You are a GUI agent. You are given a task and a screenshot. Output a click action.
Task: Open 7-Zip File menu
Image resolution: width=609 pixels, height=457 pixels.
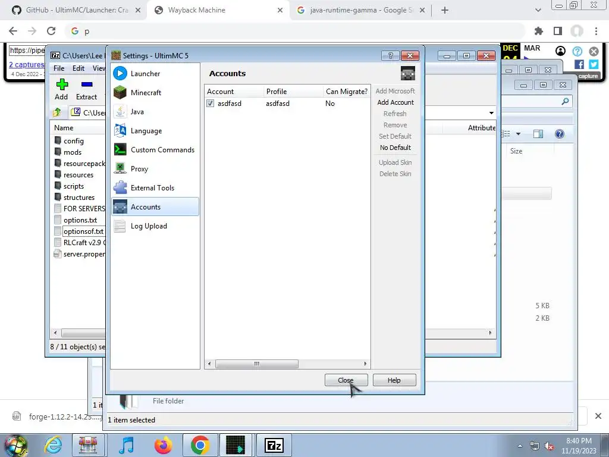[59, 68]
